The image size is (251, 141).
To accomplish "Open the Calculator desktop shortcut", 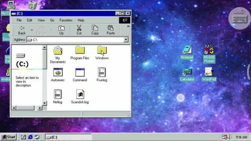I will click(x=187, y=75).
